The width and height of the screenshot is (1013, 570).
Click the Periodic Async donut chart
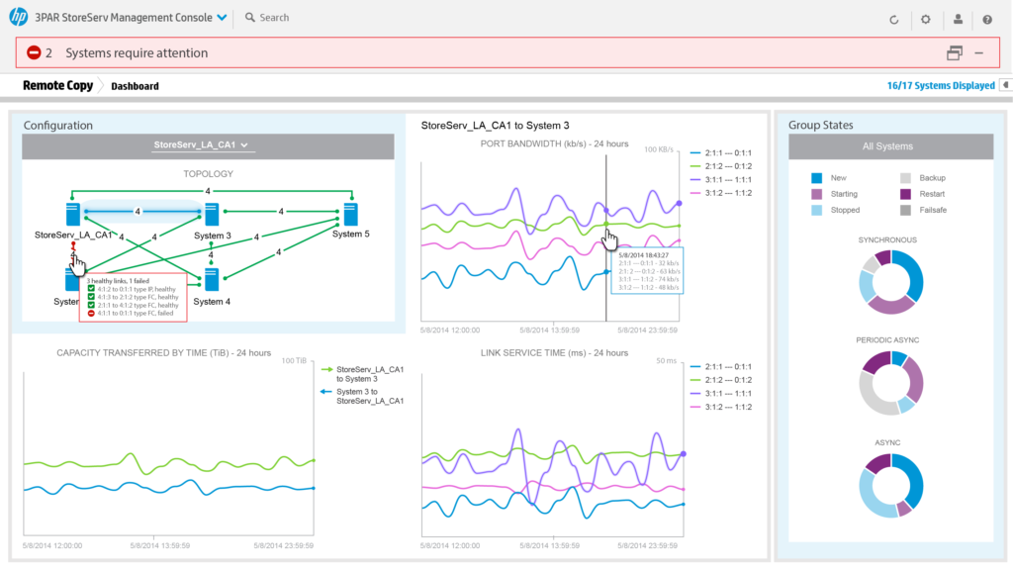891,383
